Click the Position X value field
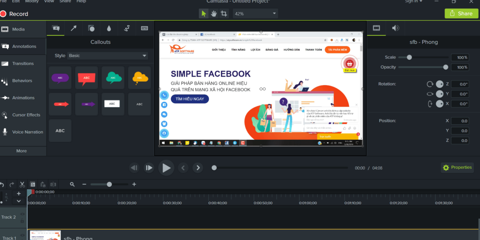The image size is (480, 240). pos(460,121)
